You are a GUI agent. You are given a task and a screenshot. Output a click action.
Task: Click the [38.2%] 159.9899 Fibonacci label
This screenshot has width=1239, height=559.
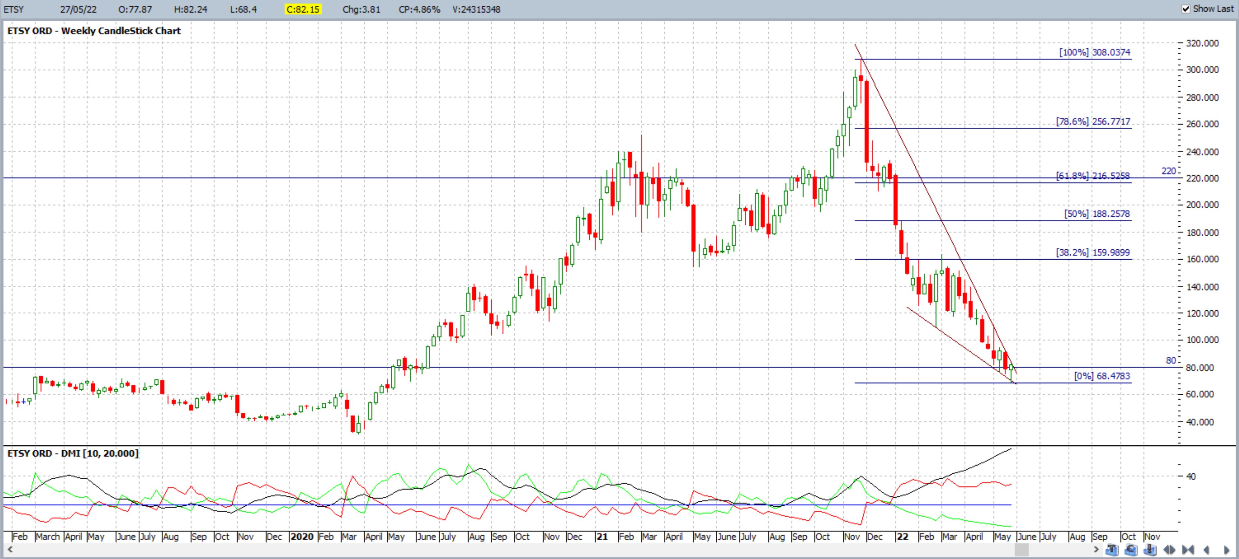pos(1093,252)
